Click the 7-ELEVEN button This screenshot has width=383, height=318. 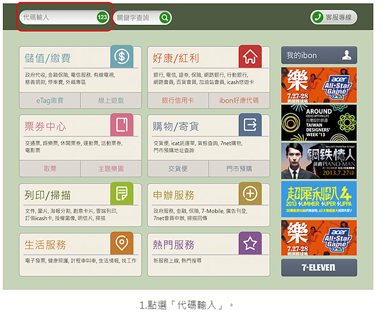coord(319,268)
